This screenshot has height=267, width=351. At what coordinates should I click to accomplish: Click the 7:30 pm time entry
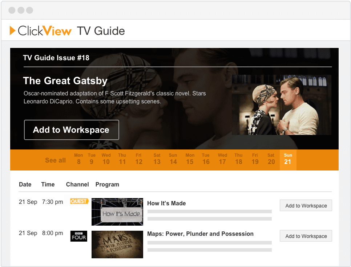pos(53,202)
